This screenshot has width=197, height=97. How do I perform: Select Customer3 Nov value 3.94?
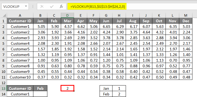pyautogui.click(x=173, y=38)
